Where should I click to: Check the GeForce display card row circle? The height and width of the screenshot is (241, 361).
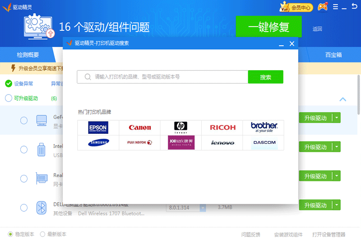pyautogui.click(x=24, y=120)
